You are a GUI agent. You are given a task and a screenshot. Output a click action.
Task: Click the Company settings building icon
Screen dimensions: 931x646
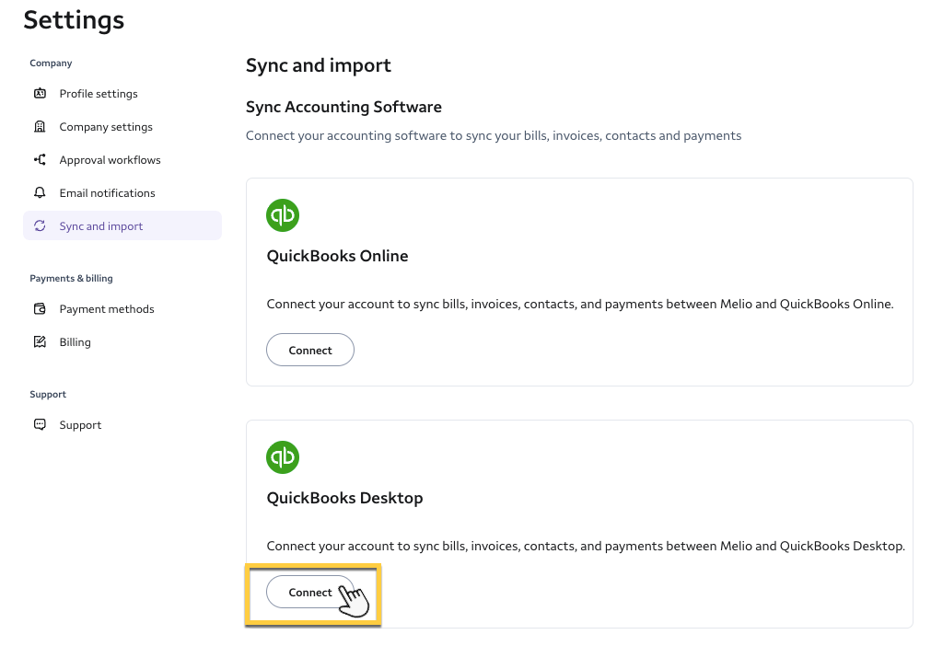[x=40, y=127]
